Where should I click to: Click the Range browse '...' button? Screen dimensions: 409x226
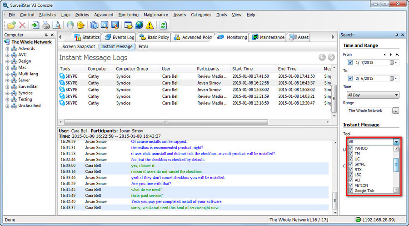point(395,110)
